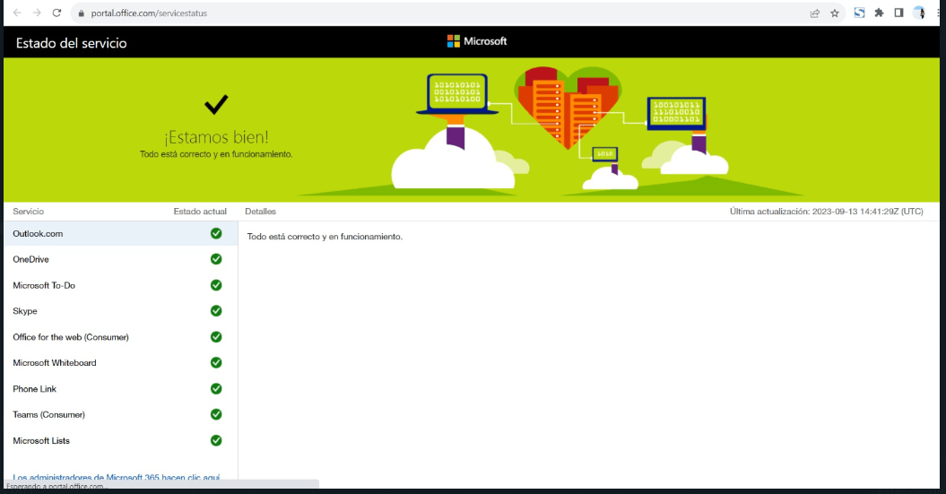This screenshot has width=946, height=494.
Task: Reload the page with refresh icon
Action: [x=56, y=13]
